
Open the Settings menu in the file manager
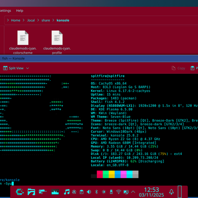click(x=5, y=11)
